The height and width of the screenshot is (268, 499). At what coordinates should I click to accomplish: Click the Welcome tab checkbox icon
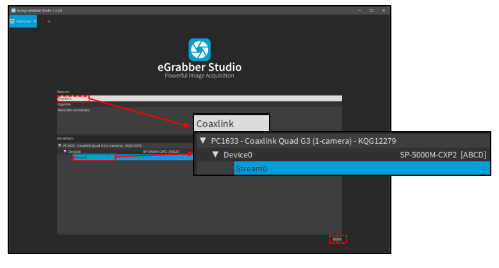coord(12,21)
